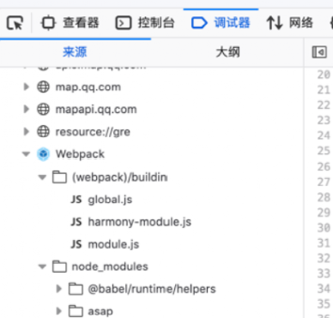Click line number 25 in gutter
The image size is (333, 318).
click(x=324, y=151)
